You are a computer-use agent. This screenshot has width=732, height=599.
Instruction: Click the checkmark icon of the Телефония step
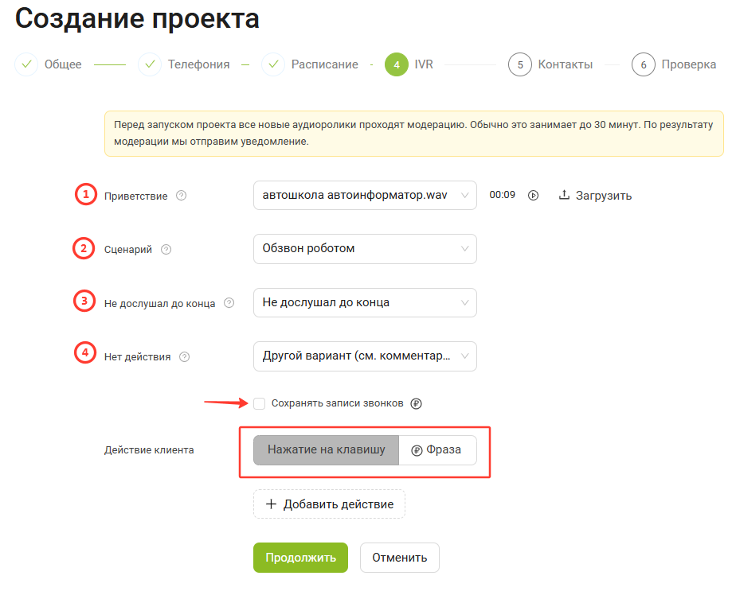tap(150, 64)
